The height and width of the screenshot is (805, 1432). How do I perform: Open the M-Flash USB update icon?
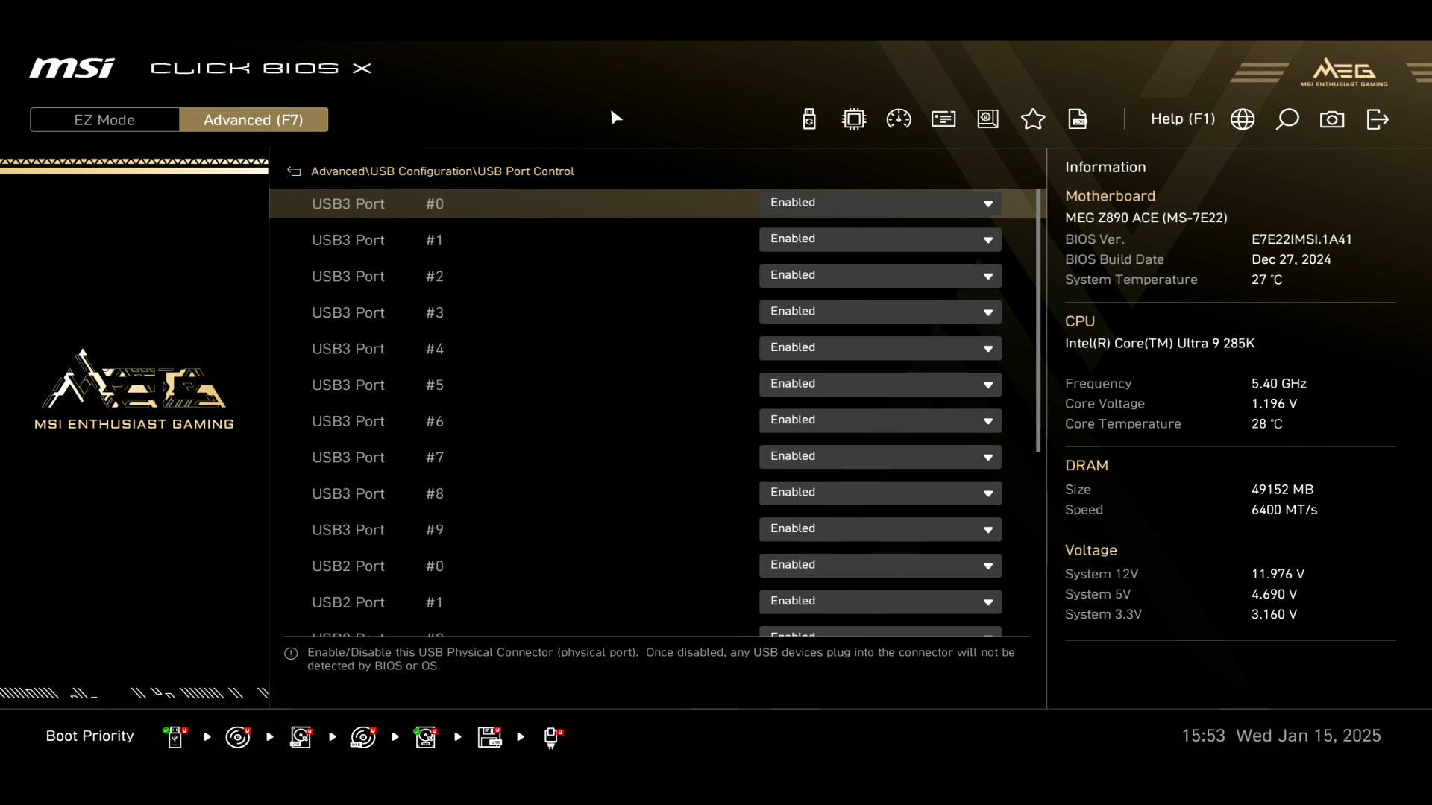point(809,119)
